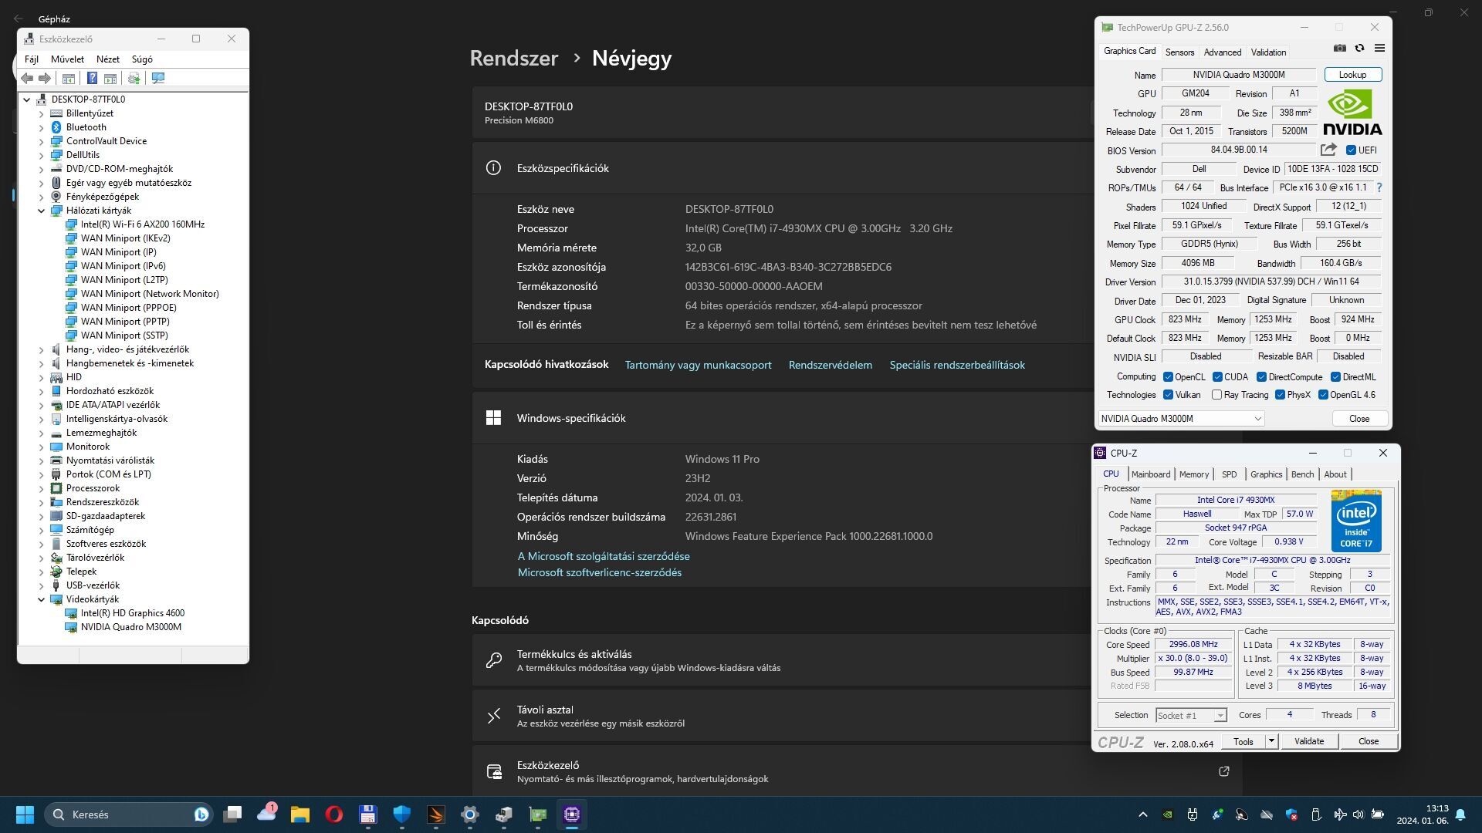Click Forward arrow in Device Manager toolbar
The width and height of the screenshot is (1482, 833).
(45, 78)
